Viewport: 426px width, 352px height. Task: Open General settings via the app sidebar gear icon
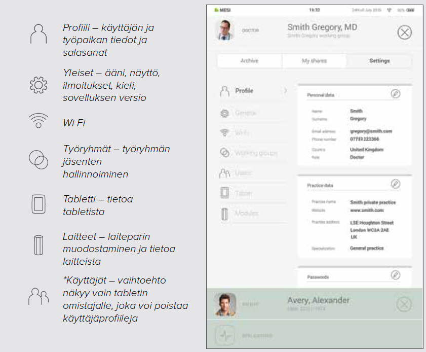click(224, 113)
